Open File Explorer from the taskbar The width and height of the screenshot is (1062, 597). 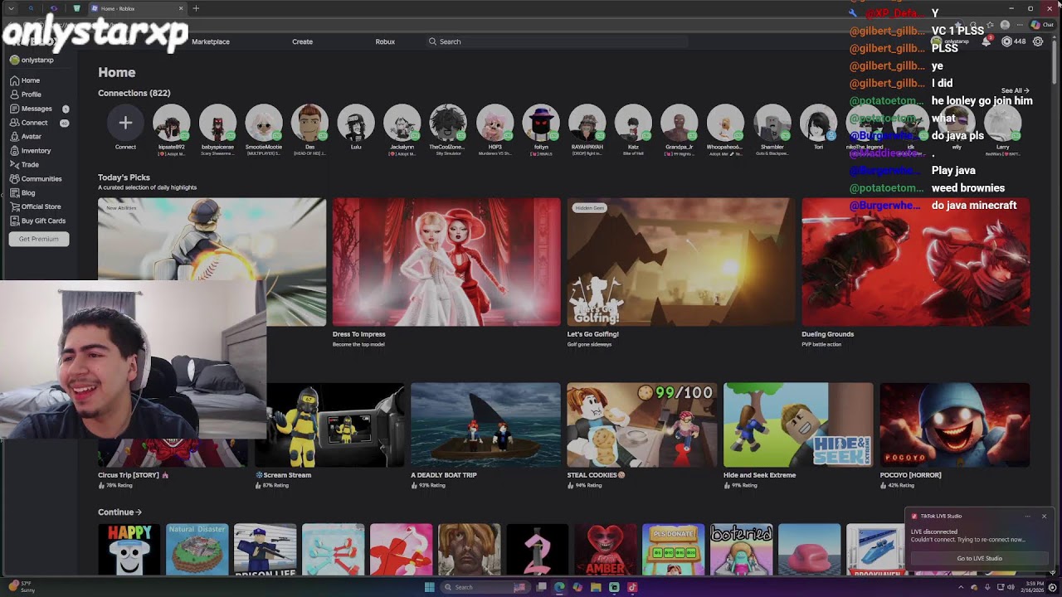click(596, 587)
